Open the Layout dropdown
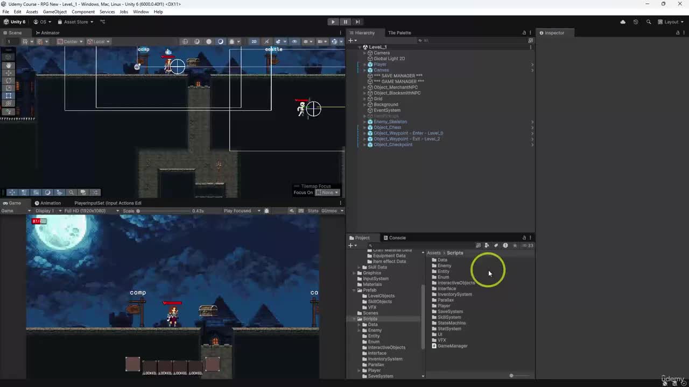The width and height of the screenshot is (689, 387). 671,22
